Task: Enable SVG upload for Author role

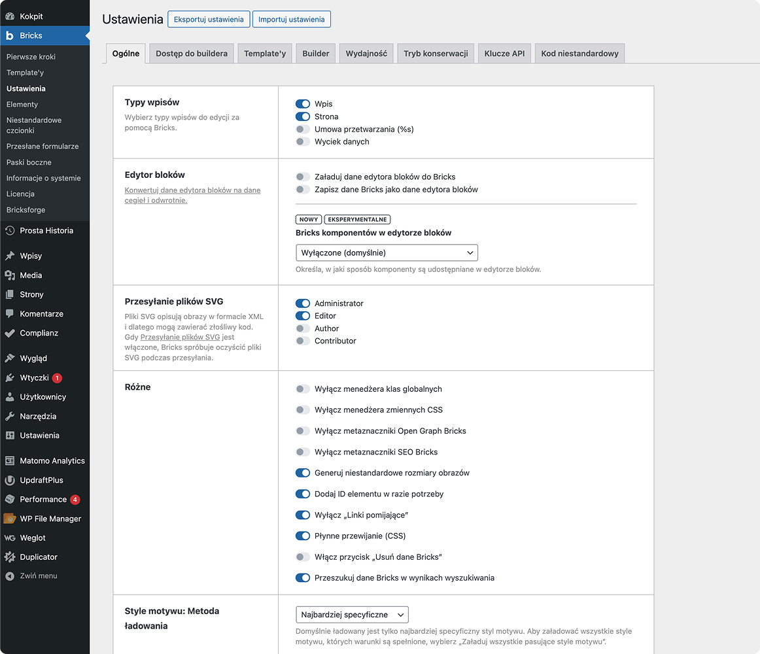Action: click(x=303, y=329)
